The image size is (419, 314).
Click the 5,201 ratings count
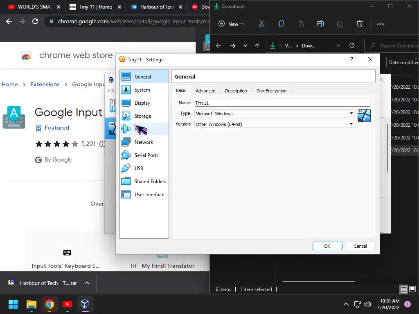(x=88, y=144)
